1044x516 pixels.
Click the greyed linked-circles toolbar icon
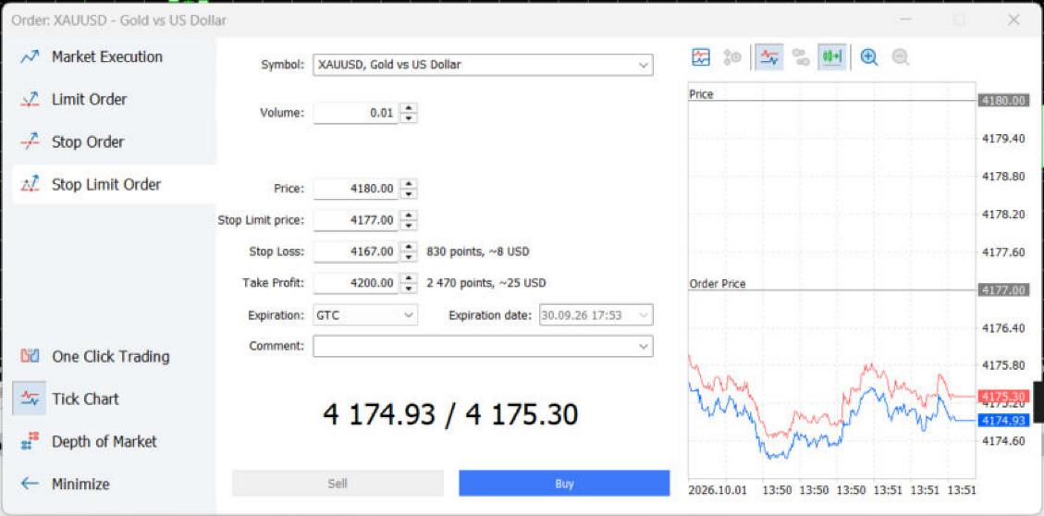(x=801, y=57)
